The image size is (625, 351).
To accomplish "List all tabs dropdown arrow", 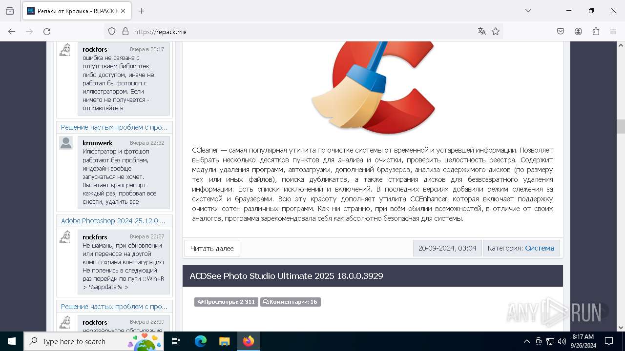I will pyautogui.click(x=528, y=11).
